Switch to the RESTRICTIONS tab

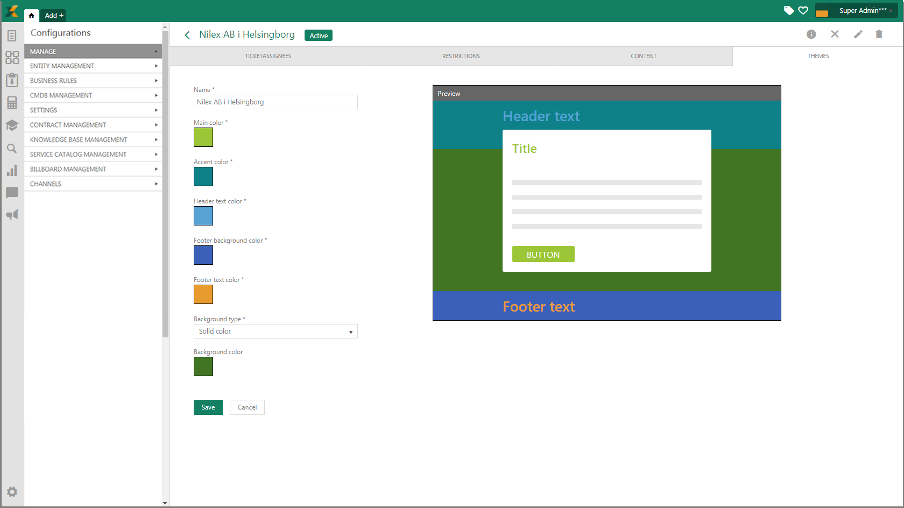tap(461, 56)
